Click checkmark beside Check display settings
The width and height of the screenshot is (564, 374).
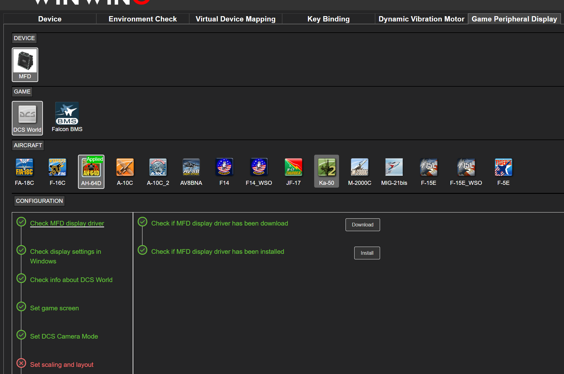click(x=21, y=250)
